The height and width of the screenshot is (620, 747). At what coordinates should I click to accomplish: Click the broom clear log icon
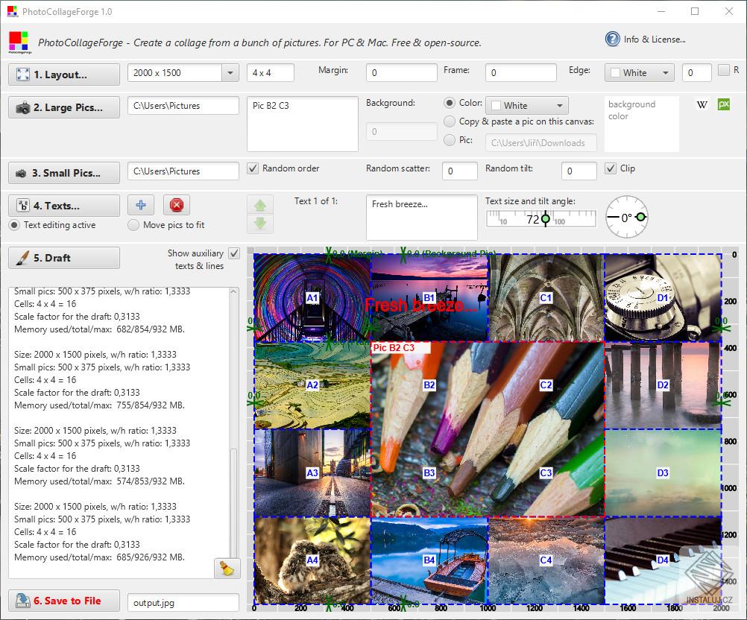(x=227, y=568)
